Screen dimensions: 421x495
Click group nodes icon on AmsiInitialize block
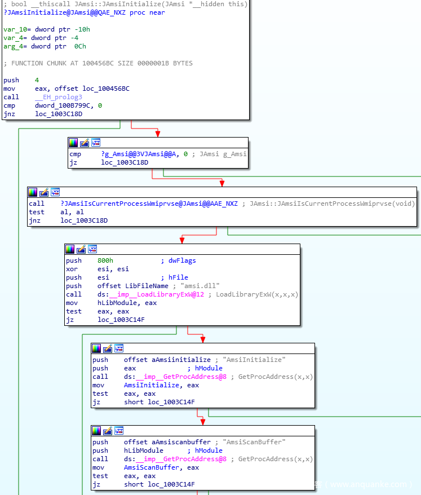point(119,348)
